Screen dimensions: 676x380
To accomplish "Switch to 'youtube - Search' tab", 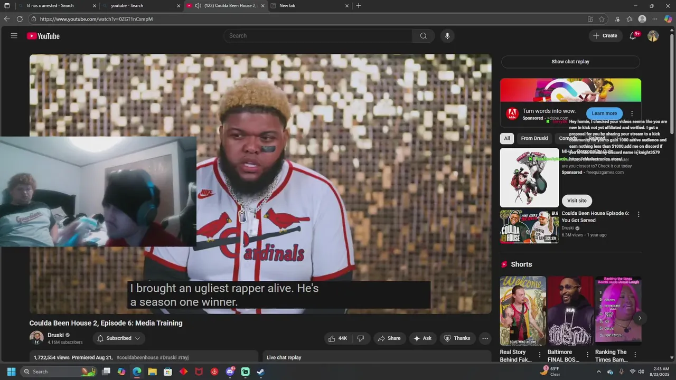I will pyautogui.click(x=143, y=6).
